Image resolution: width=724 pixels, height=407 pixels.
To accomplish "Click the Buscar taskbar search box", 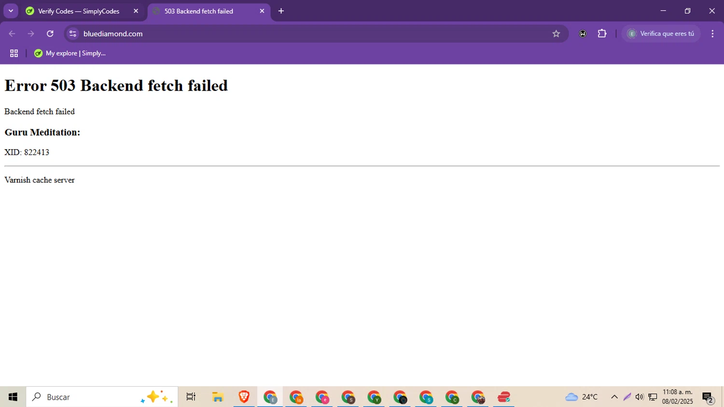I will point(102,397).
